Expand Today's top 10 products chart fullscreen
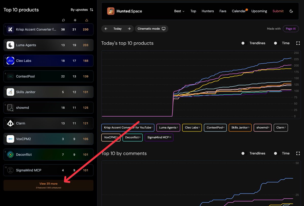The image size is (304, 206). coord(298,43)
